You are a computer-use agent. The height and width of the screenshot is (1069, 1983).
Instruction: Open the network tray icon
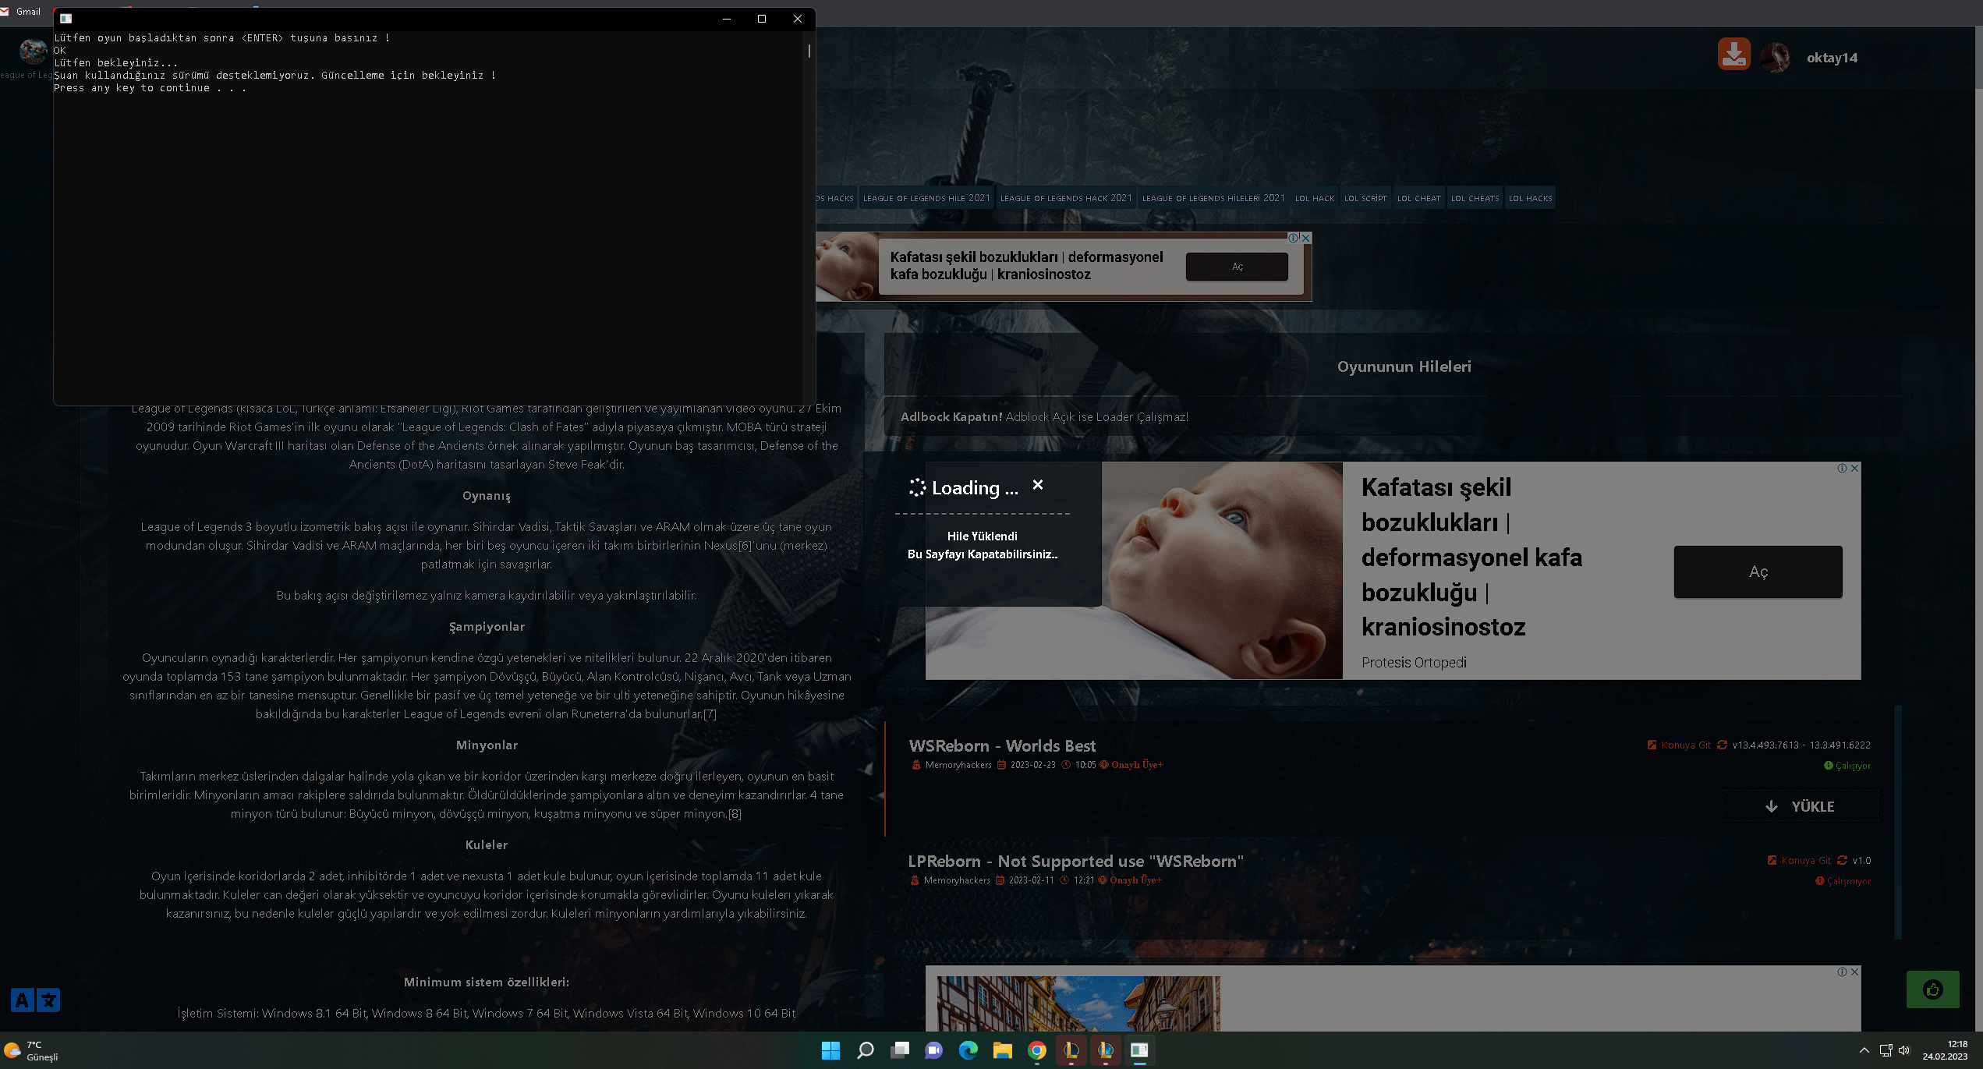pos(1886,1050)
